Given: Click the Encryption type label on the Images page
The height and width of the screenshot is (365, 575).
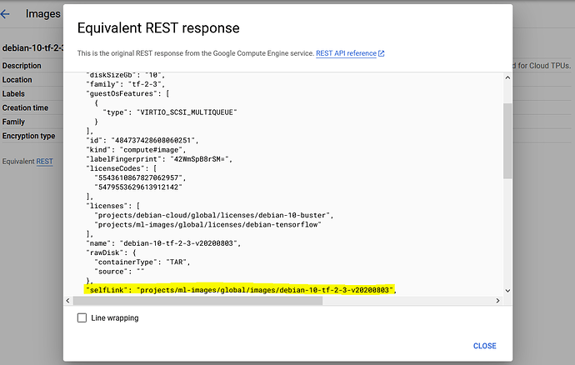Looking at the screenshot, I should click(x=28, y=136).
